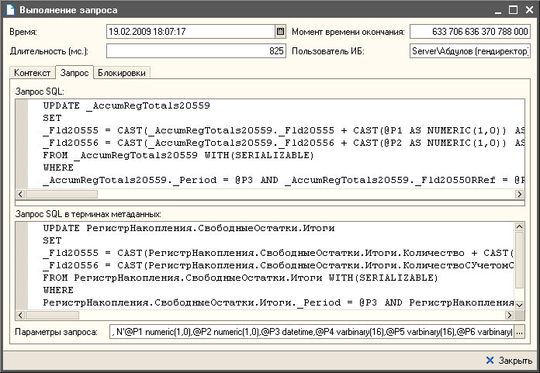Click the Время date input field
Screen dimensions: 540x373
(x=191, y=32)
